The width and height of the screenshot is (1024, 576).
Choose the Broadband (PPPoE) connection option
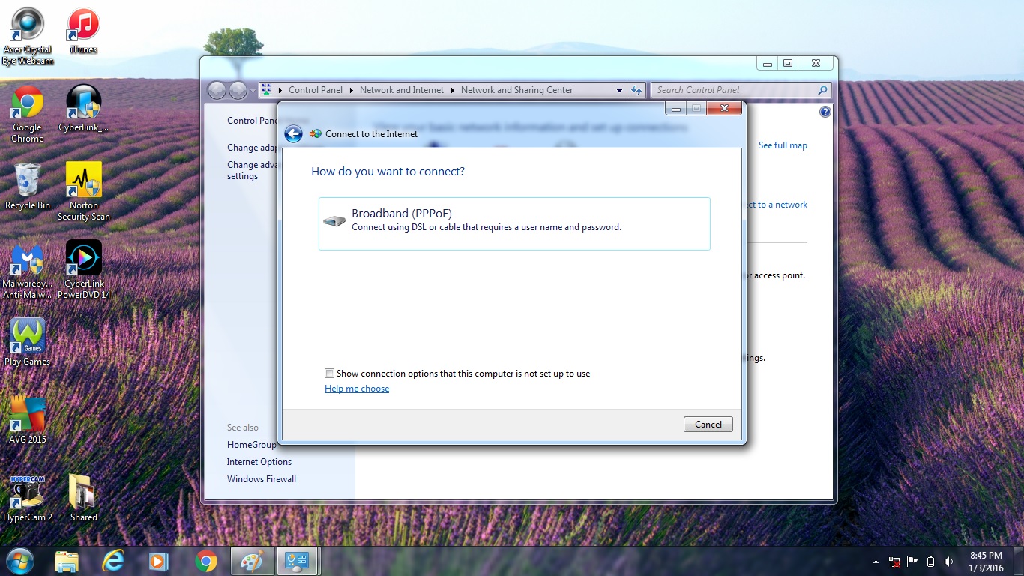514,223
